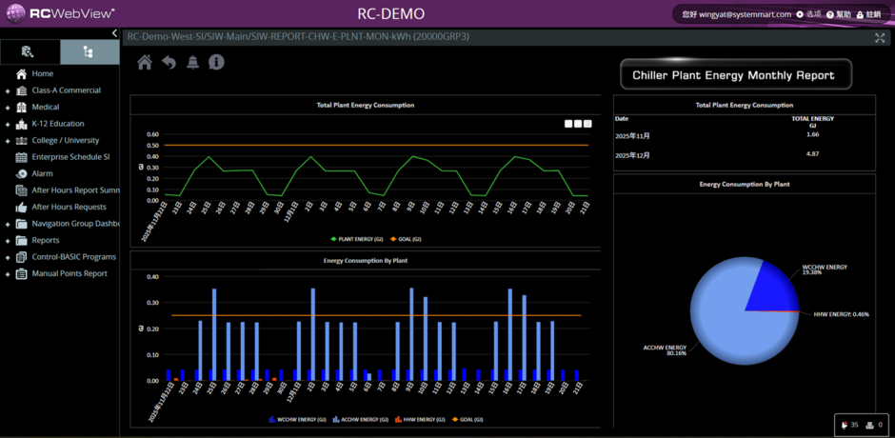Expand the Navigation Group Dashboard node
The image size is (895, 438).
pos(8,224)
